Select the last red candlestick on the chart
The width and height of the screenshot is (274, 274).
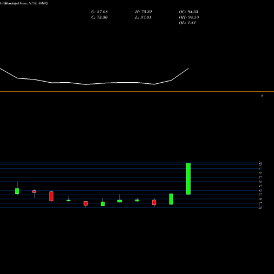point(154,202)
